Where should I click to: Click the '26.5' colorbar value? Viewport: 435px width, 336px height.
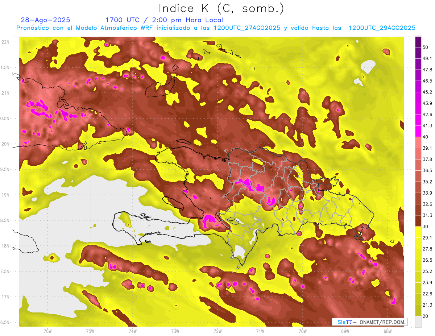427,260
